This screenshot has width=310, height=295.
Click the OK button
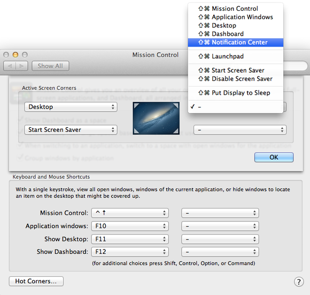tap(274, 157)
